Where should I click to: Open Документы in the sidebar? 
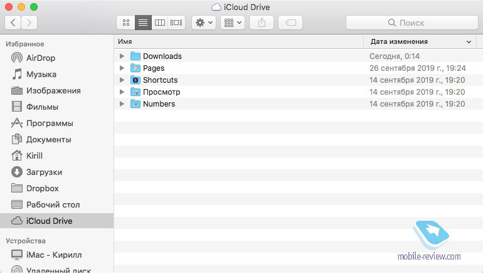point(57,139)
